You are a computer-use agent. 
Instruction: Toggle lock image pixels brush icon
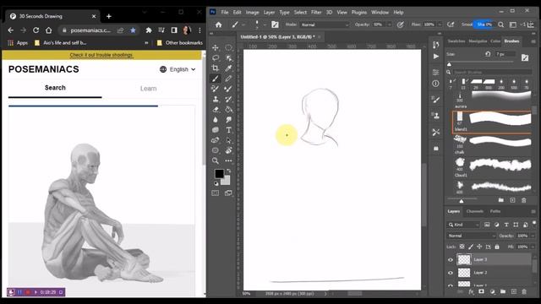471,247
